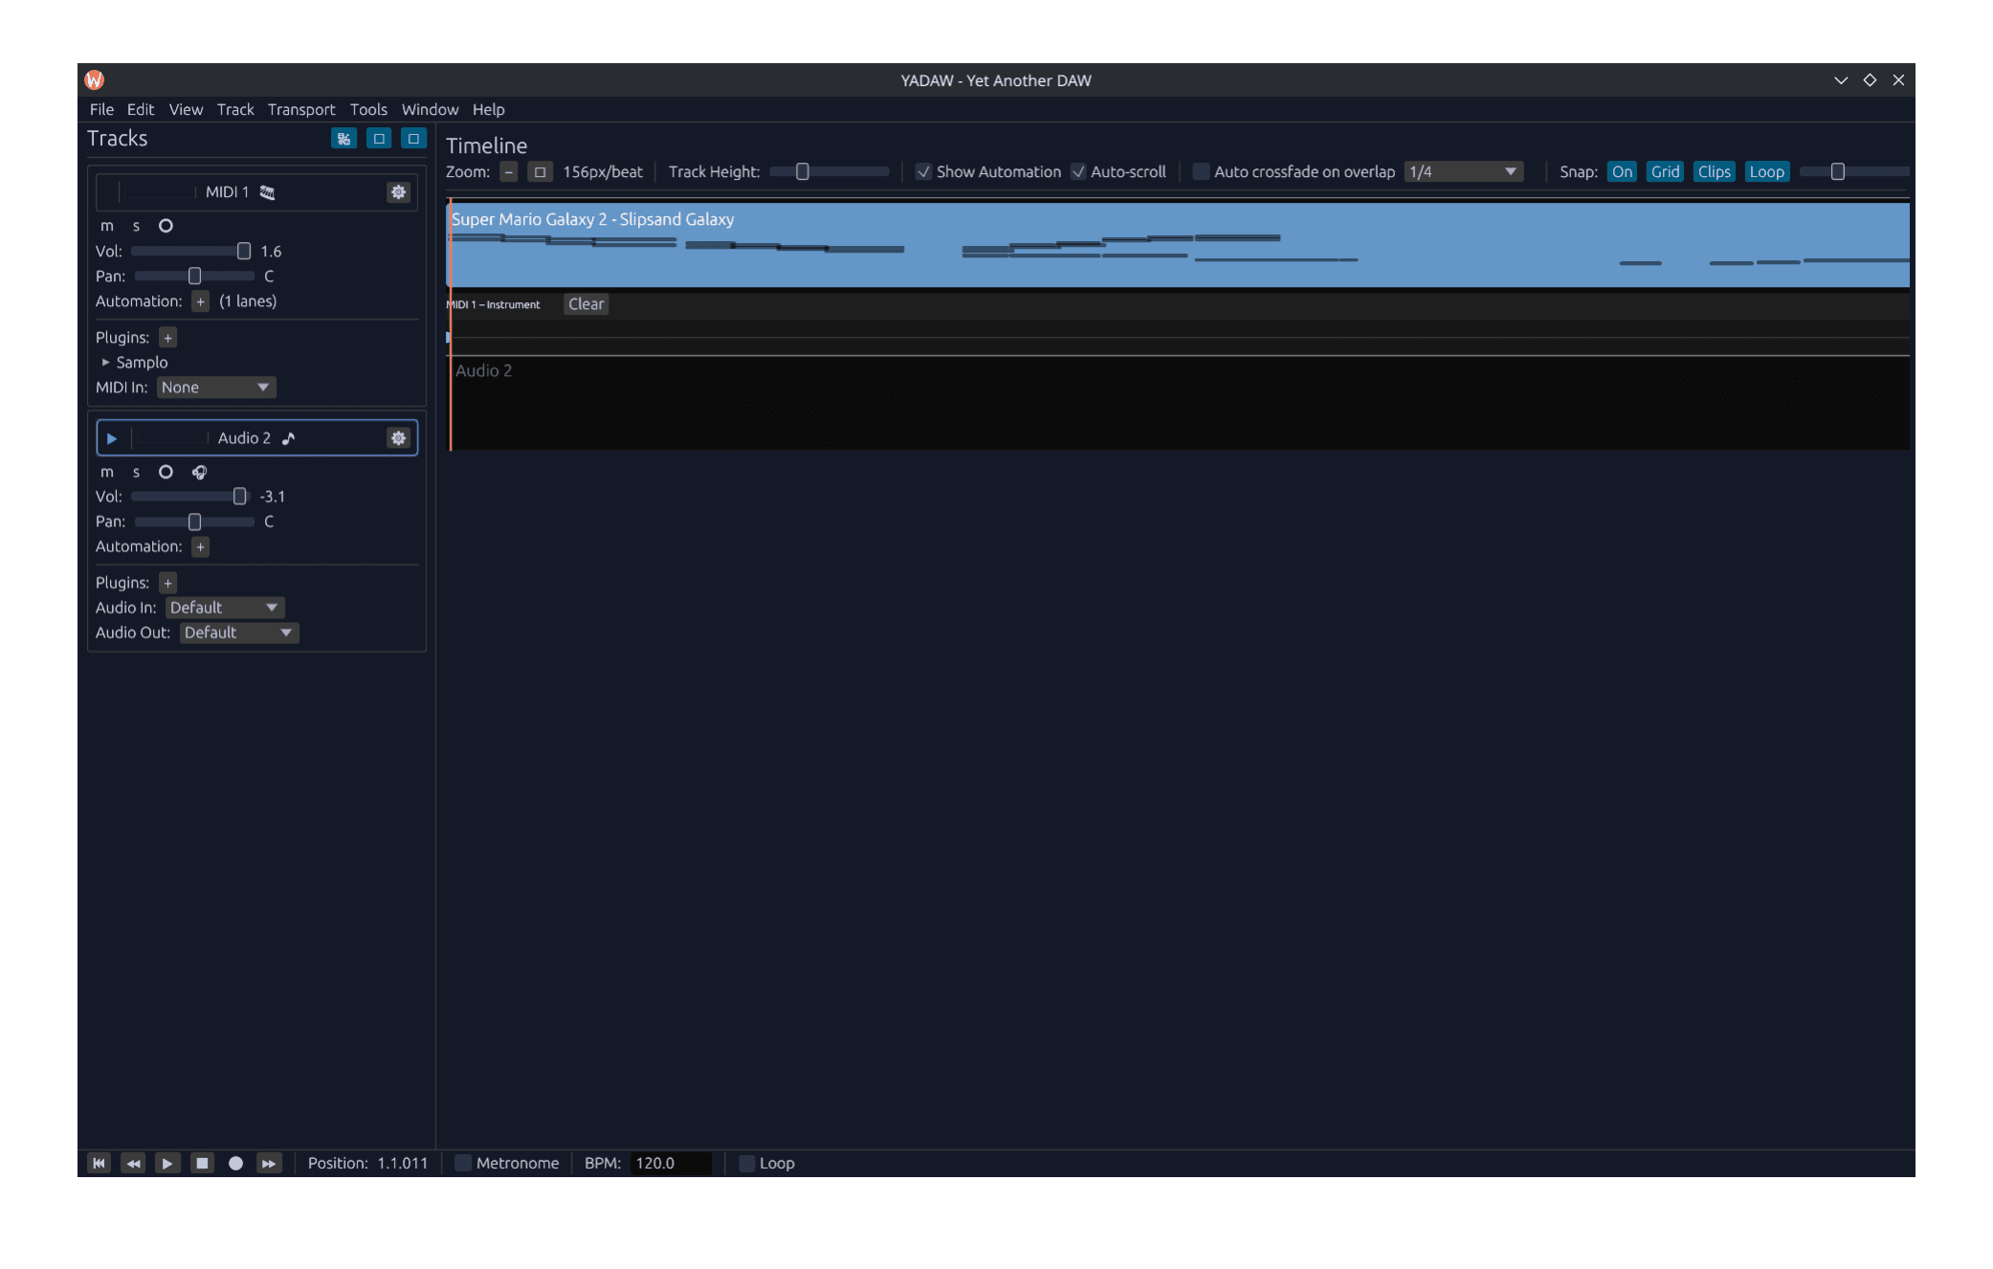Toggle Snap On button
Viewport: 1993px width, 1269px height.
point(1622,172)
